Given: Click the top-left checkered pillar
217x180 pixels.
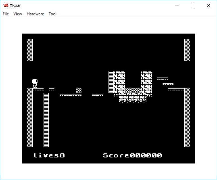Looking at the screenshot, I should click(x=30, y=50).
